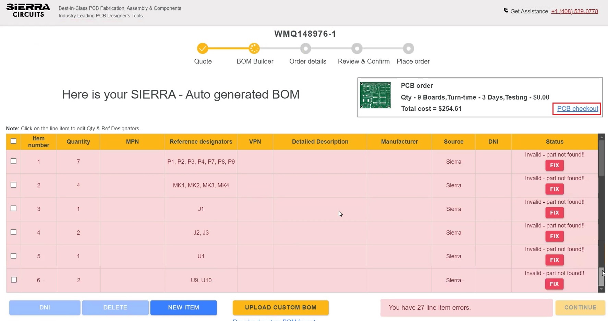Click the Source column header
608x321 pixels.
point(453,142)
